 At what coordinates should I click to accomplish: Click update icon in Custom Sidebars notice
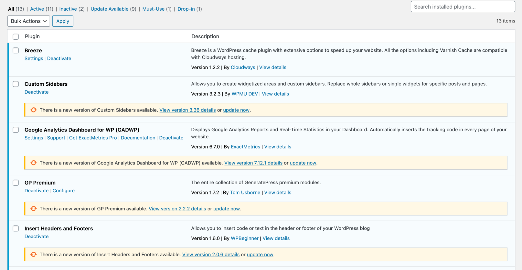(33, 110)
